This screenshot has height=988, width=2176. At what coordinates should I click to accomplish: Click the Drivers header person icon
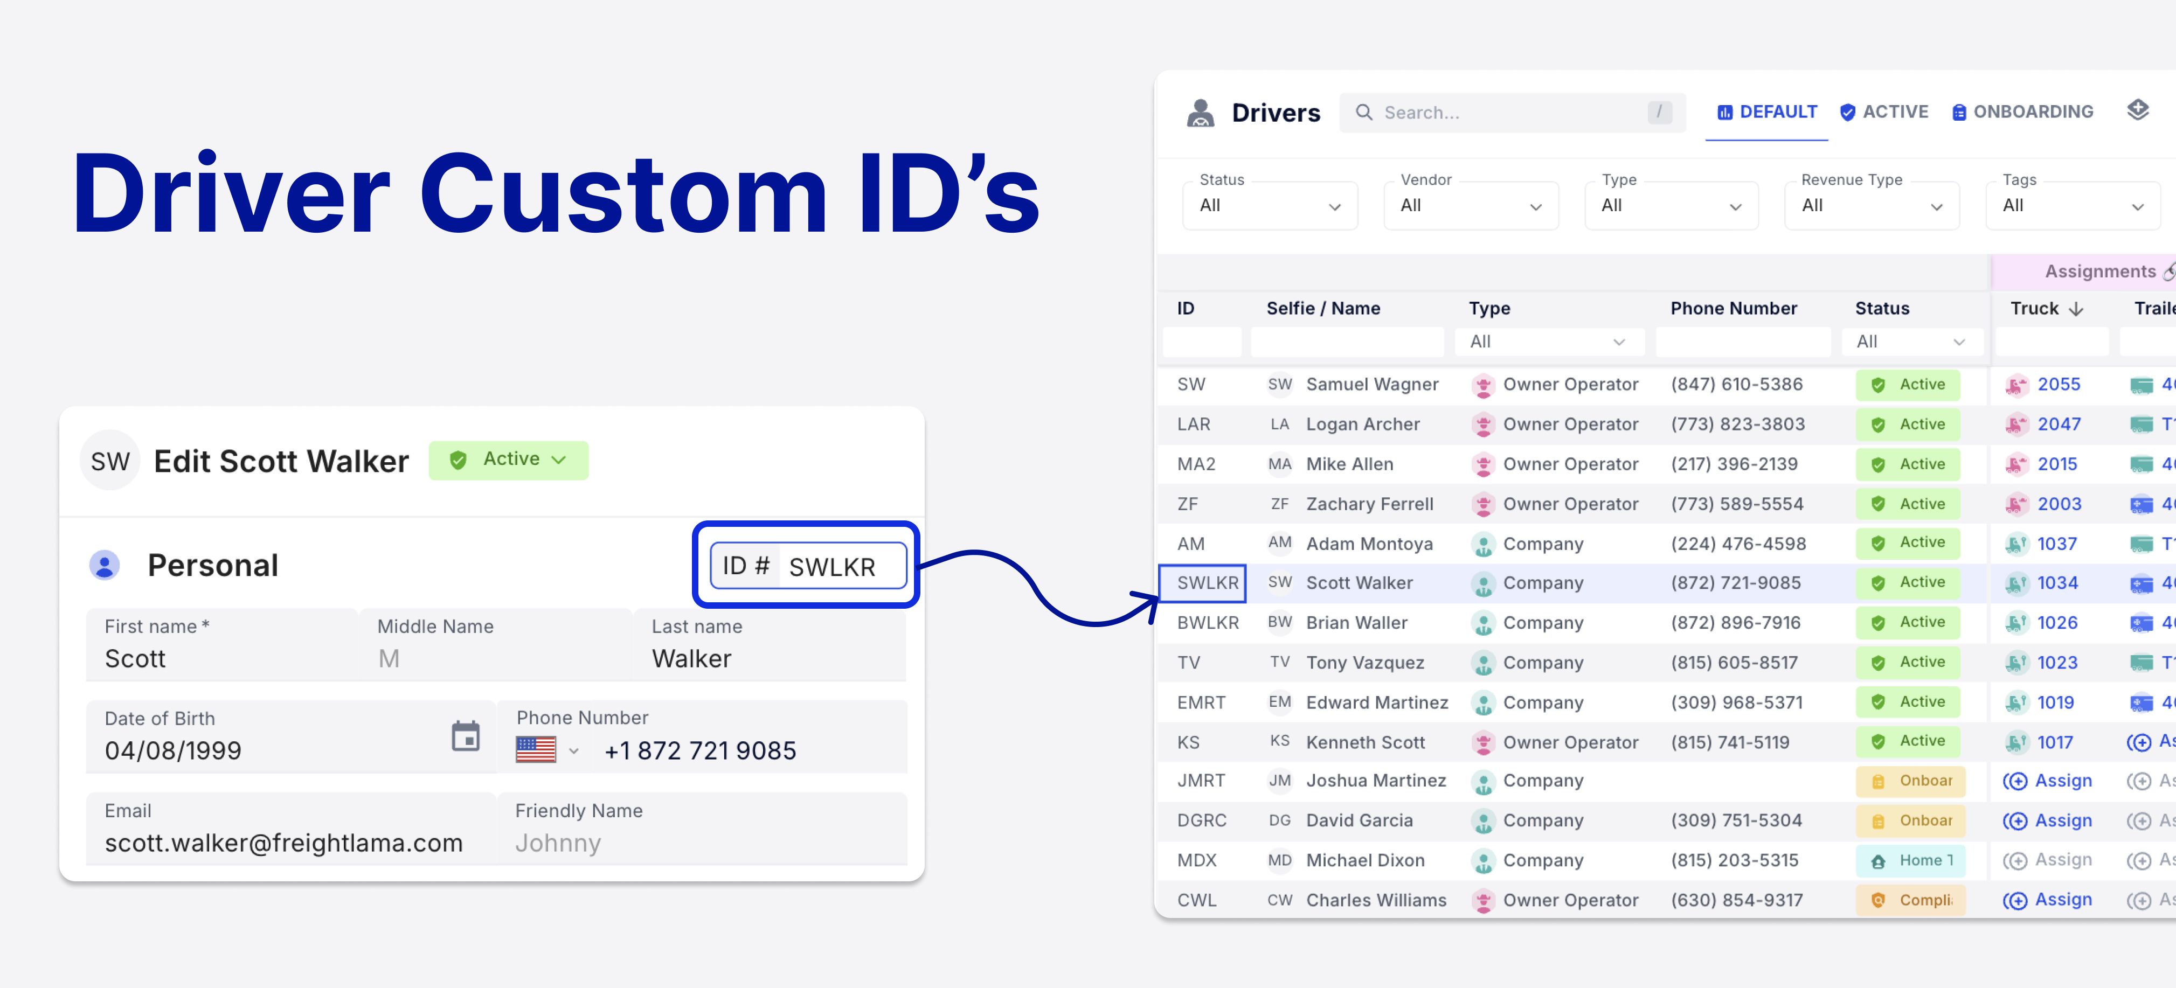coord(1200,112)
